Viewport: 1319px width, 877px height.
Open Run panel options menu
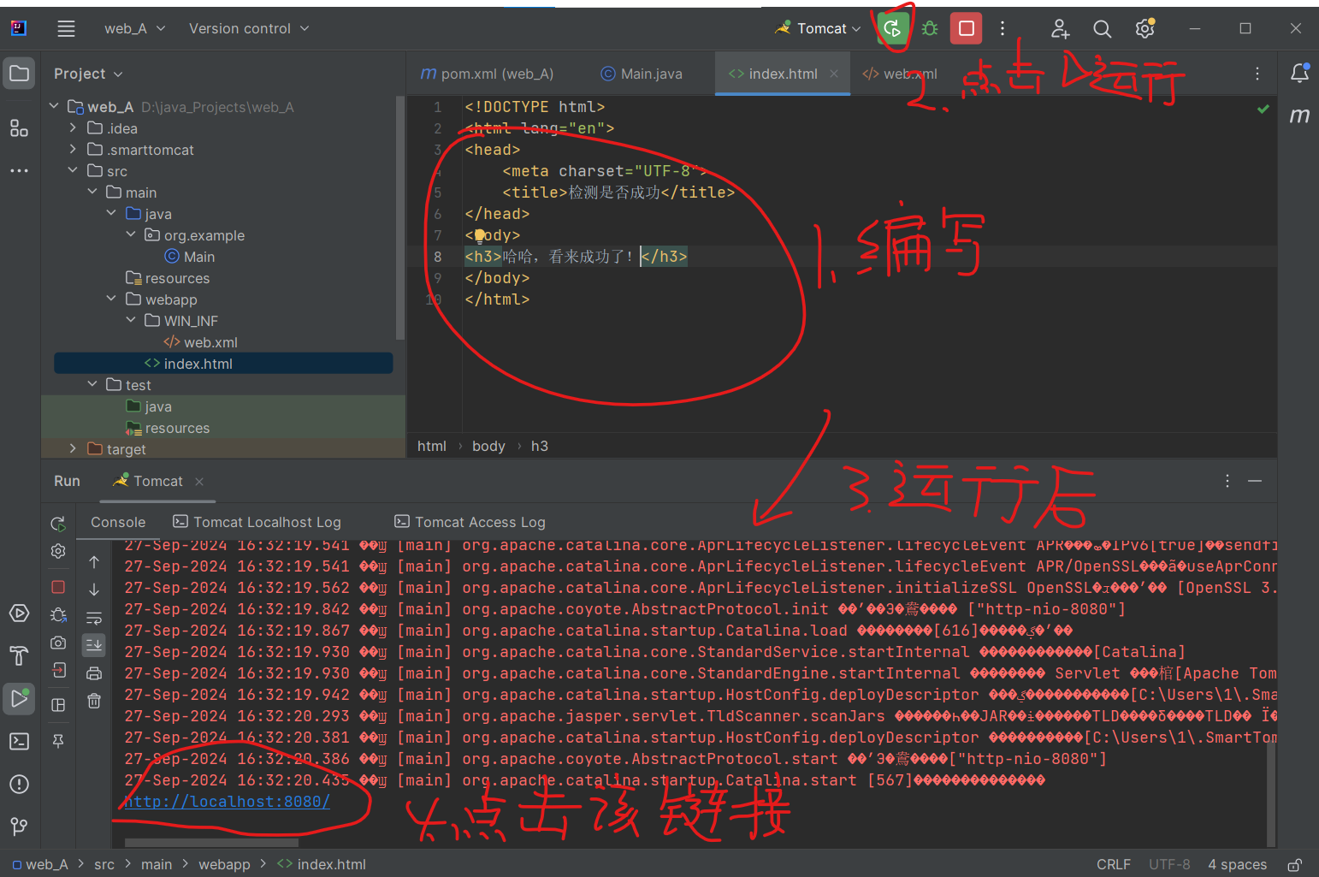pyautogui.click(x=1227, y=481)
